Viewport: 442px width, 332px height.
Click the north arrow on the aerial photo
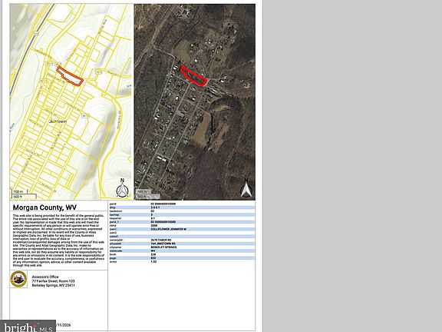[246, 188]
